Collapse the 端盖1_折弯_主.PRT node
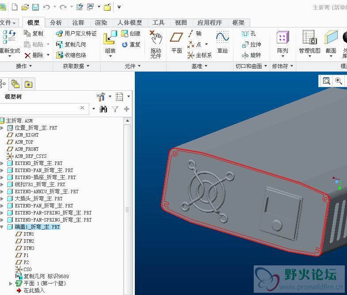Viewport: 347px width, 295px height. coord(2,227)
